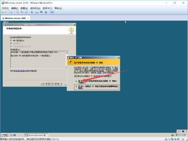Click the other information text box
The image size is (188, 141).
coord(38,59)
